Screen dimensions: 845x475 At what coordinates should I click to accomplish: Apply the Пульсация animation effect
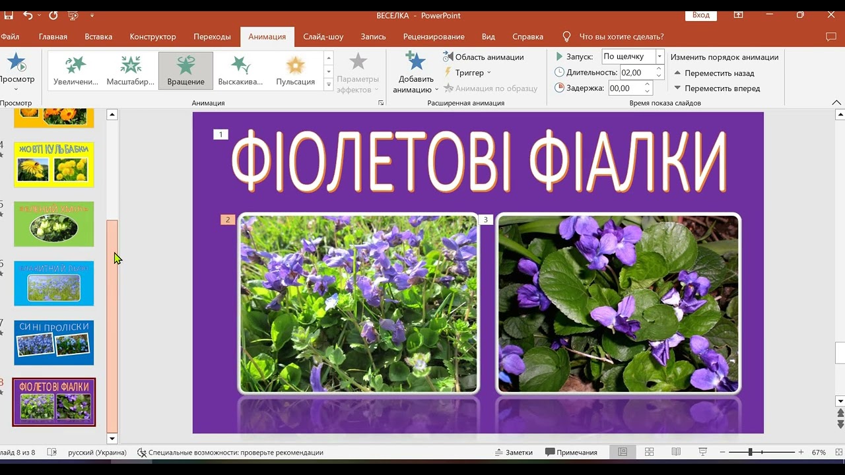click(295, 70)
